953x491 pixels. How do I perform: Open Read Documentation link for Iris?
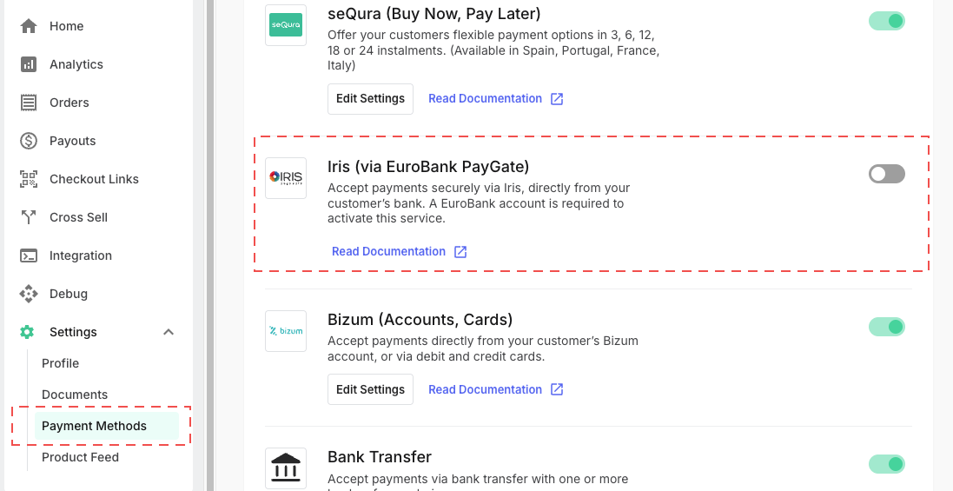(x=400, y=252)
